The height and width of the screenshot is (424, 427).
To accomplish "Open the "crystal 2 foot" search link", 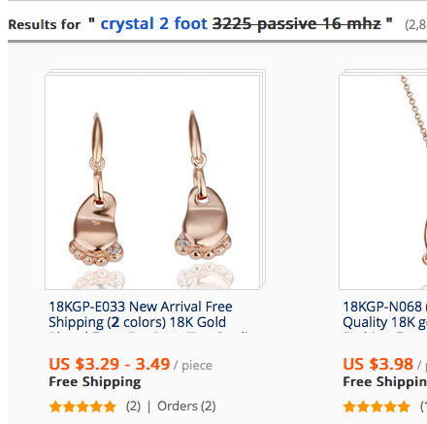I will [x=153, y=24].
